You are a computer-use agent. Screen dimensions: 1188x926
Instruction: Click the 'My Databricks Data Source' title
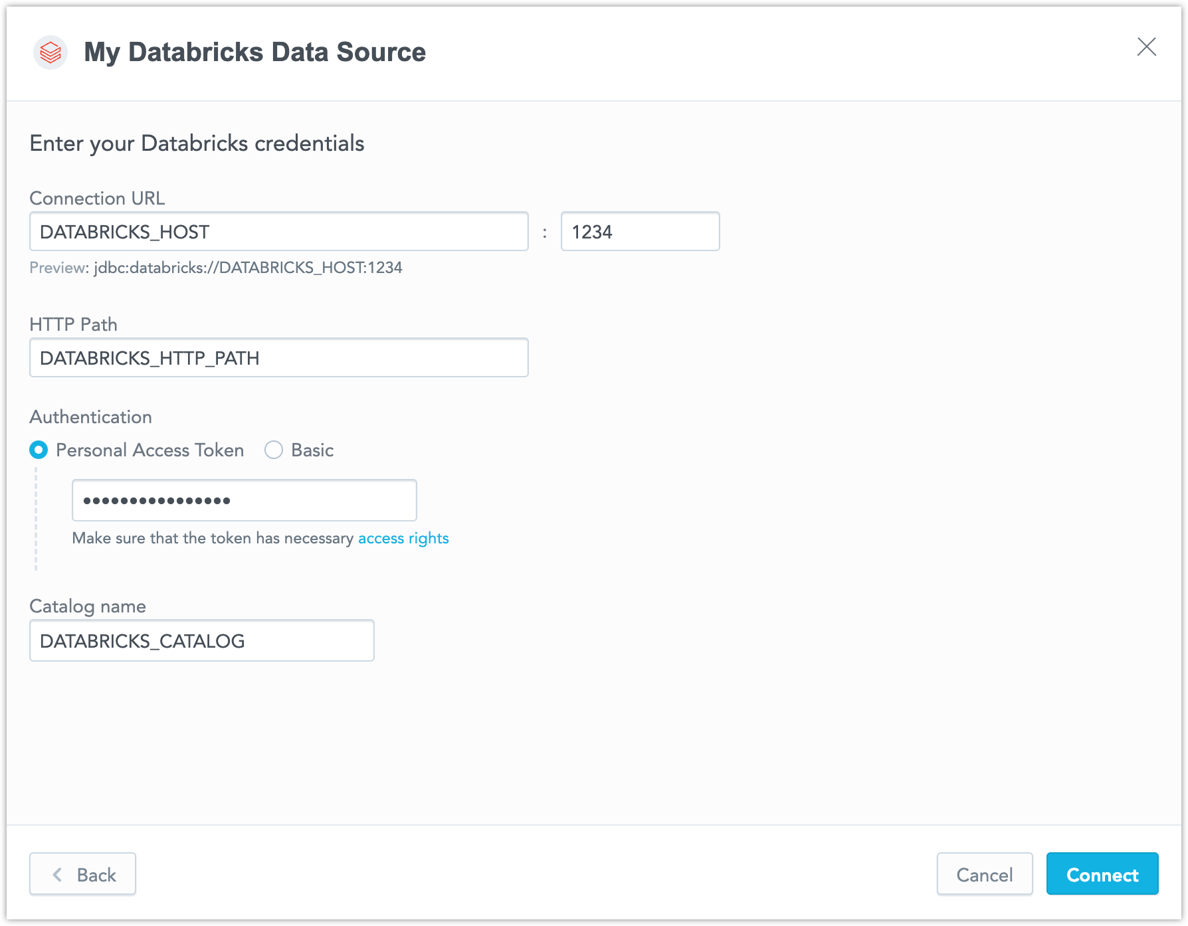254,52
